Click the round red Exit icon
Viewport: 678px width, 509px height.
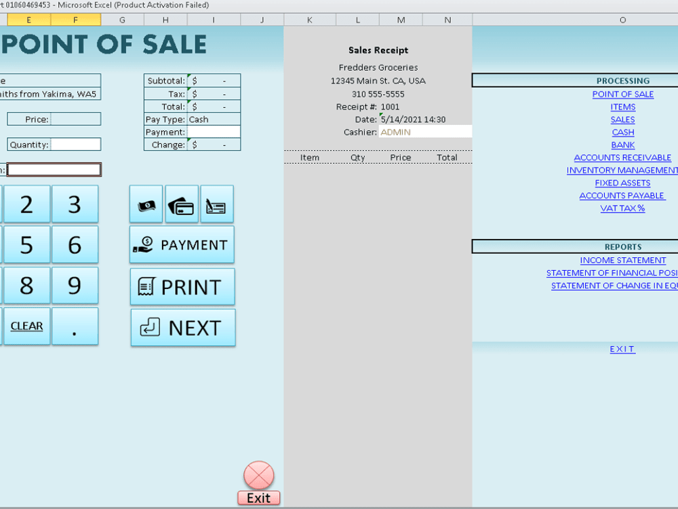(258, 475)
